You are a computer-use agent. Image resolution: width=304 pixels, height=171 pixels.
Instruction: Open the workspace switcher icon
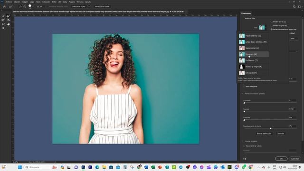[299, 7]
